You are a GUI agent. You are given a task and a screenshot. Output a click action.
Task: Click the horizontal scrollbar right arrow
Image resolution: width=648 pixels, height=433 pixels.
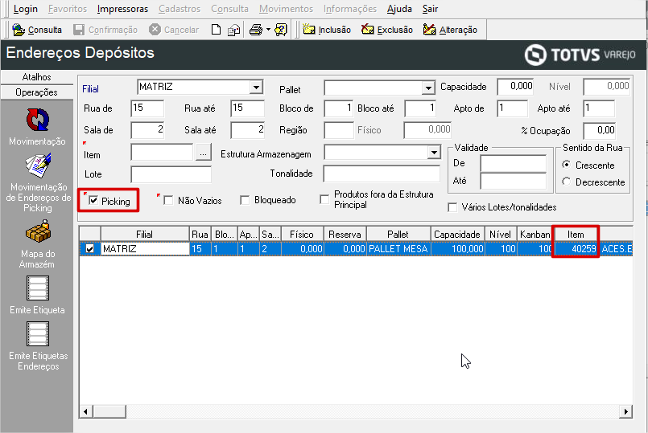click(x=625, y=411)
